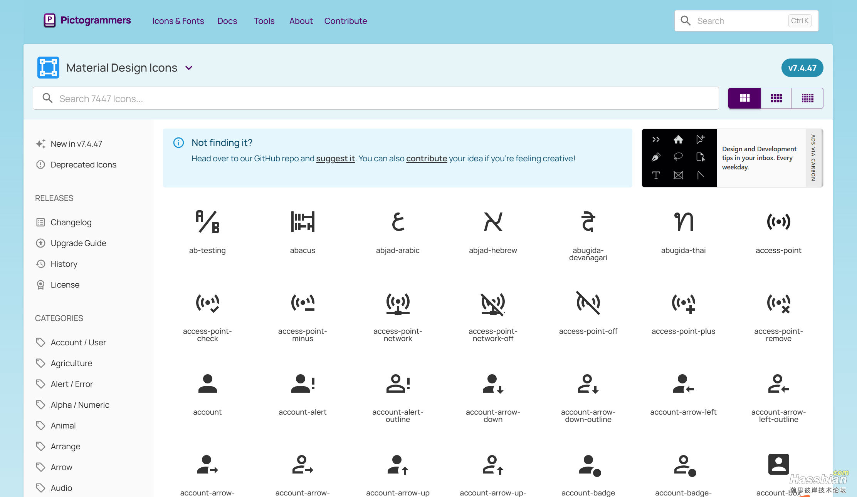
Task: Select the account-arrow-left-outline icon
Action: [778, 384]
